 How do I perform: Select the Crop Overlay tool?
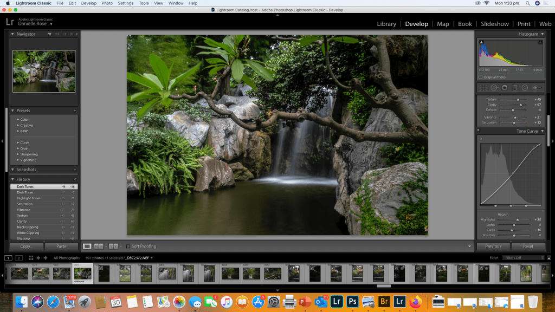click(483, 88)
